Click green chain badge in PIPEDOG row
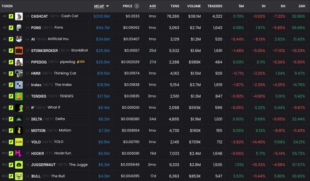 tap(11, 62)
